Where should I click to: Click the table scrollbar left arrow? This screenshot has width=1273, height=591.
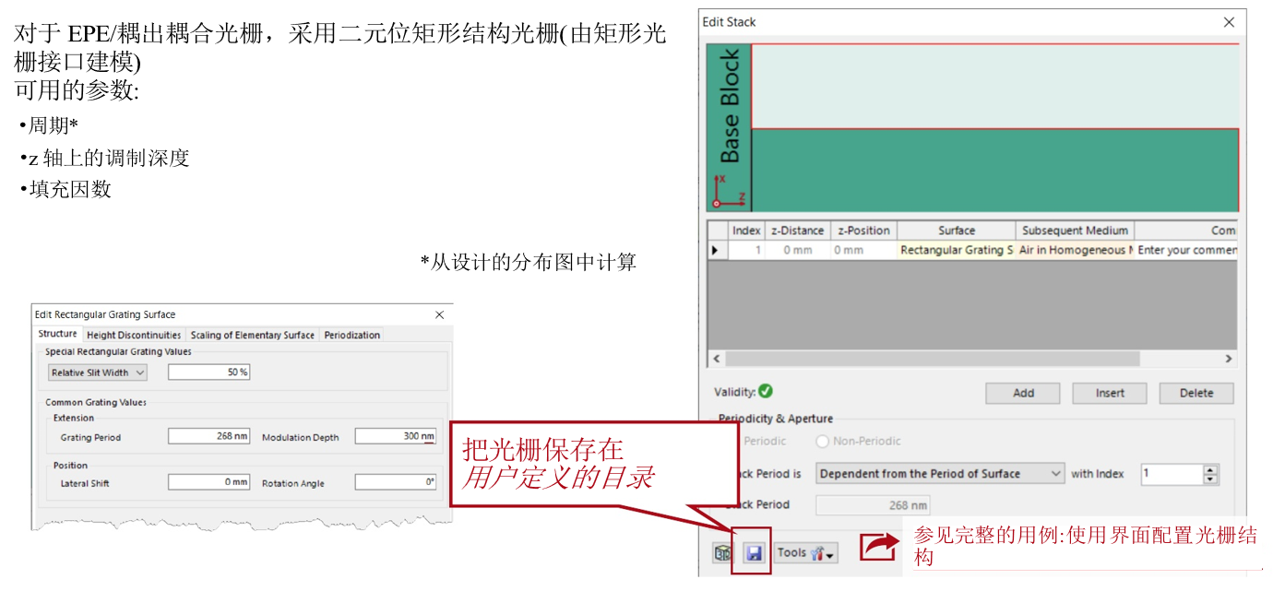(x=718, y=359)
